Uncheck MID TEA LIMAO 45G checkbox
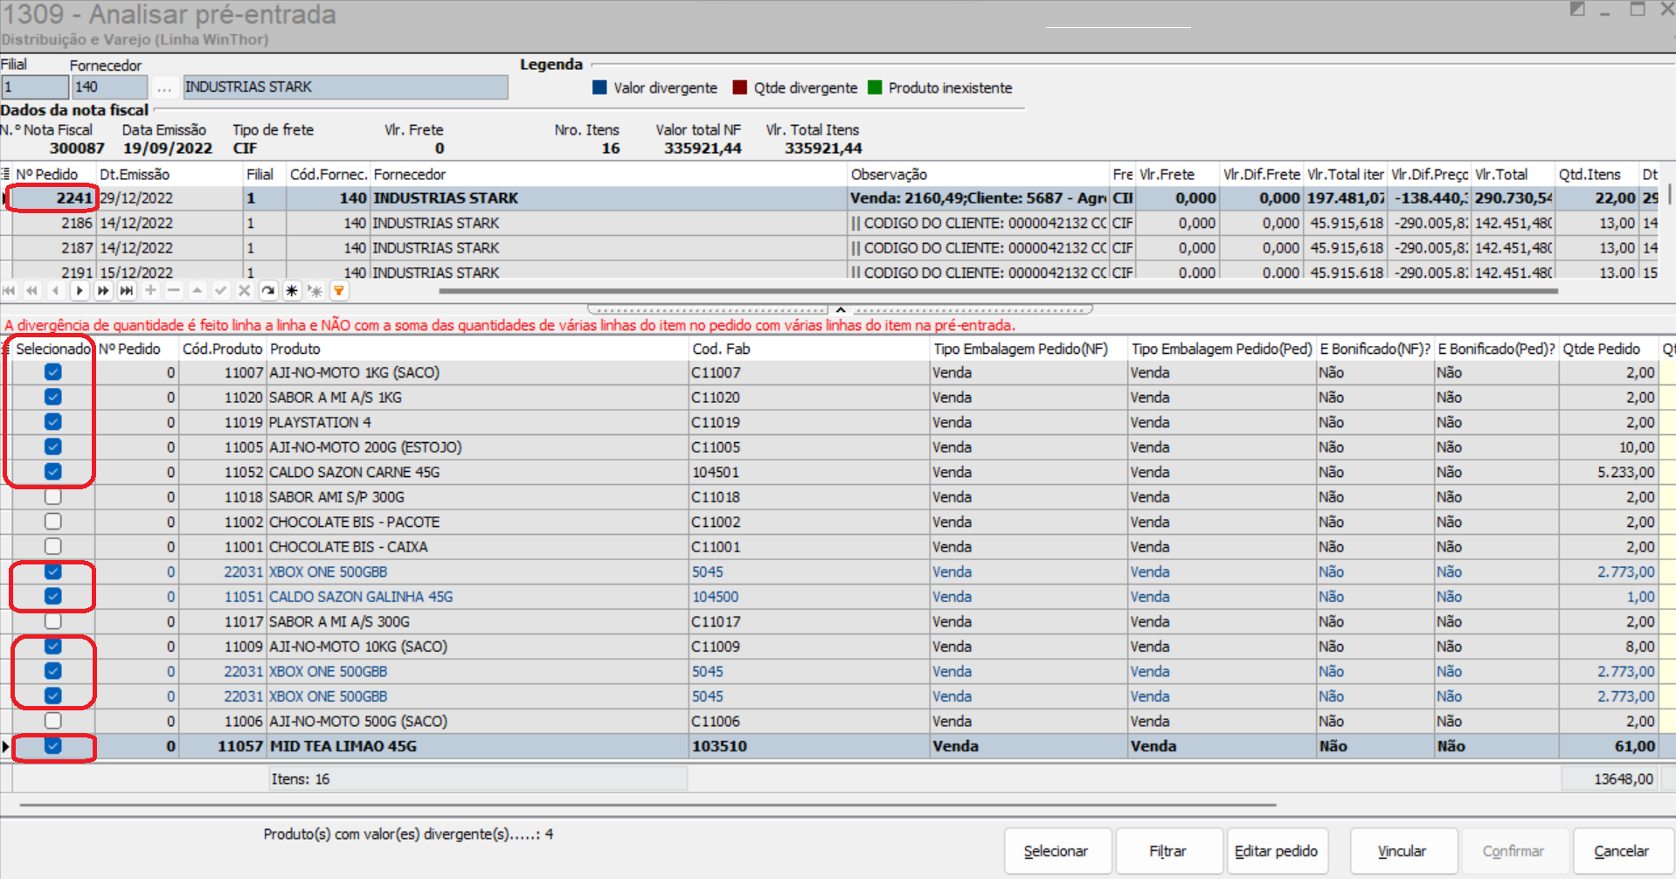The image size is (1676, 879). (x=53, y=746)
